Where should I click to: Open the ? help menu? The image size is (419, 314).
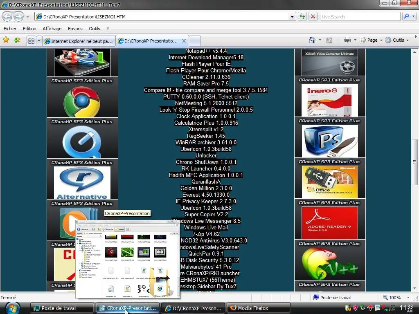click(x=108, y=29)
